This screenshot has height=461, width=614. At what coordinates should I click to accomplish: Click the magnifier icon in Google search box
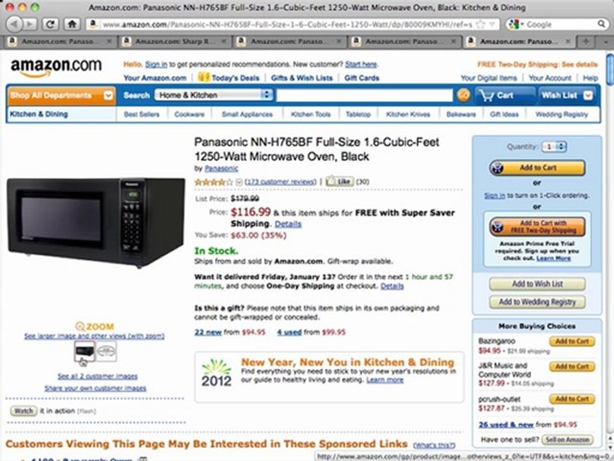[x=601, y=24]
